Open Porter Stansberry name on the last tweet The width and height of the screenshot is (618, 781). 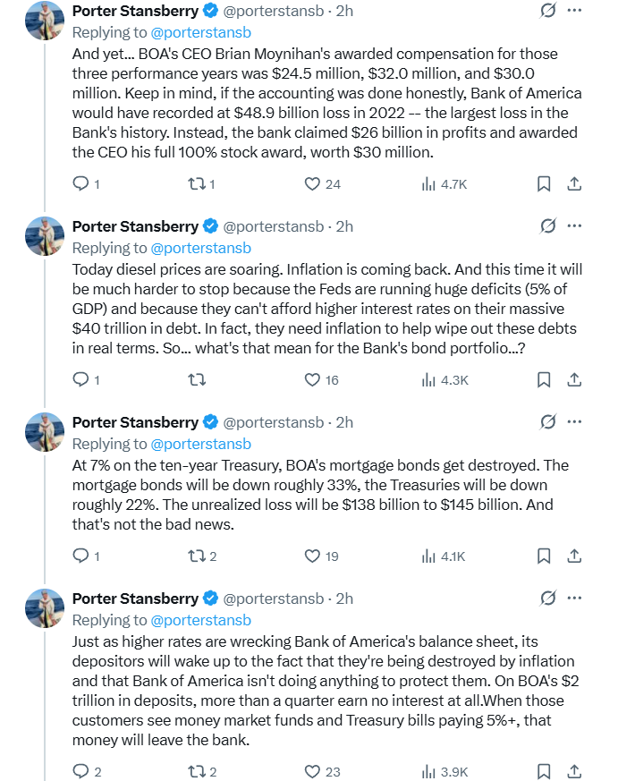point(135,598)
